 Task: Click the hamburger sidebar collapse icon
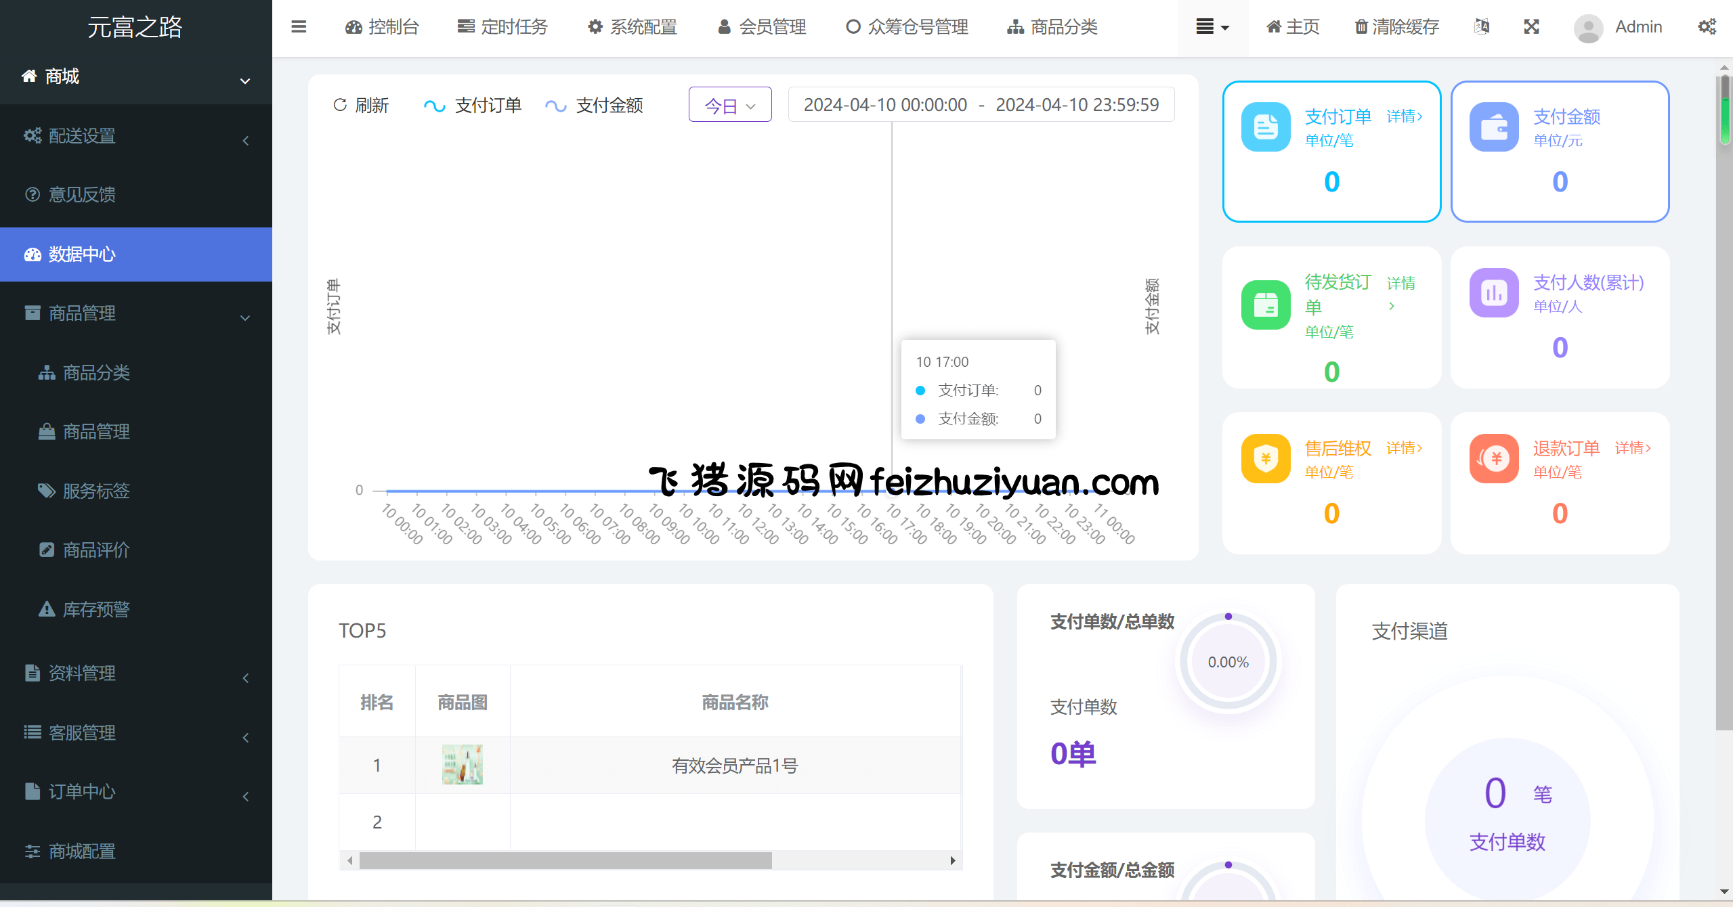[x=299, y=27]
